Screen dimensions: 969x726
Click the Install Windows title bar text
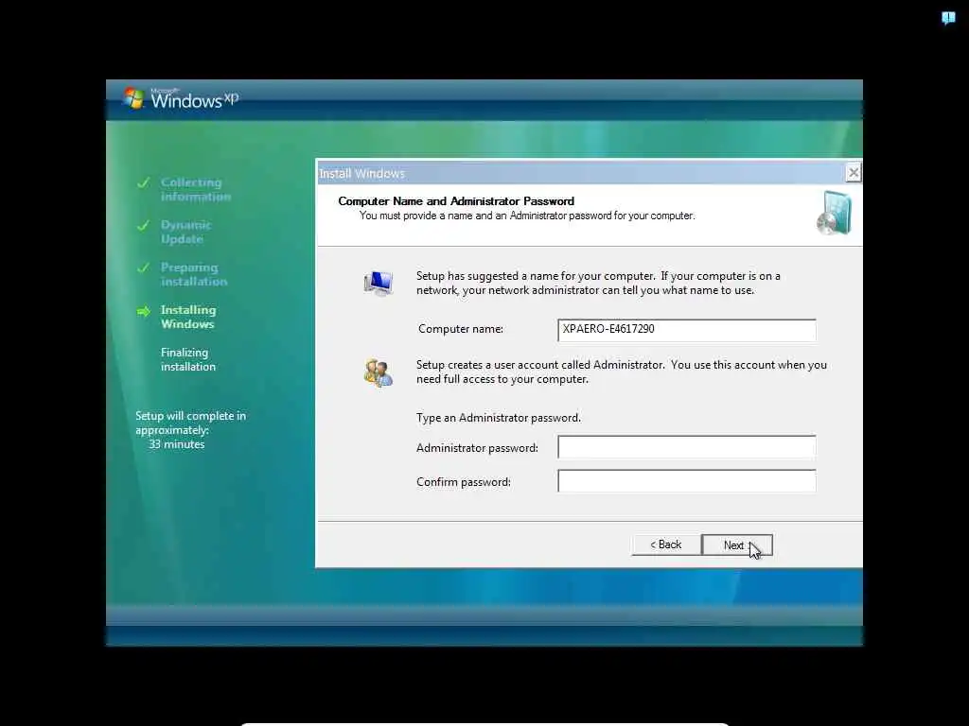point(362,174)
